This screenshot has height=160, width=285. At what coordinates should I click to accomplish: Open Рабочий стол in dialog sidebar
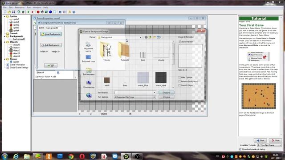pyautogui.click(x=88, y=59)
